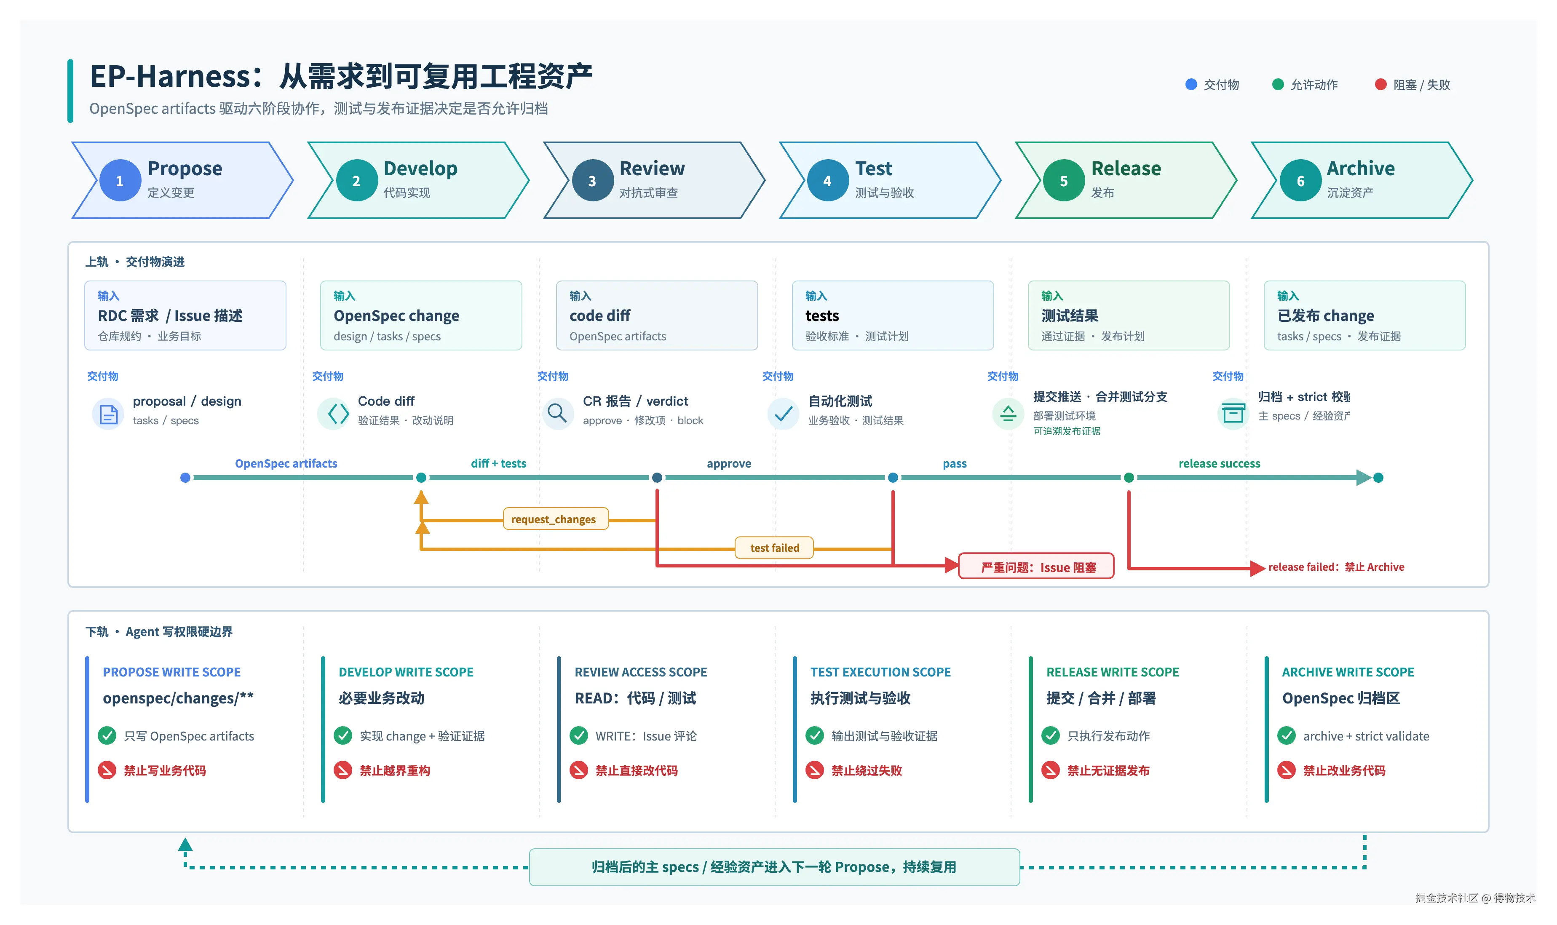Click the ARCHIVE WRITE SCOPE heading
This screenshot has width=1557, height=925.
[x=1348, y=673]
